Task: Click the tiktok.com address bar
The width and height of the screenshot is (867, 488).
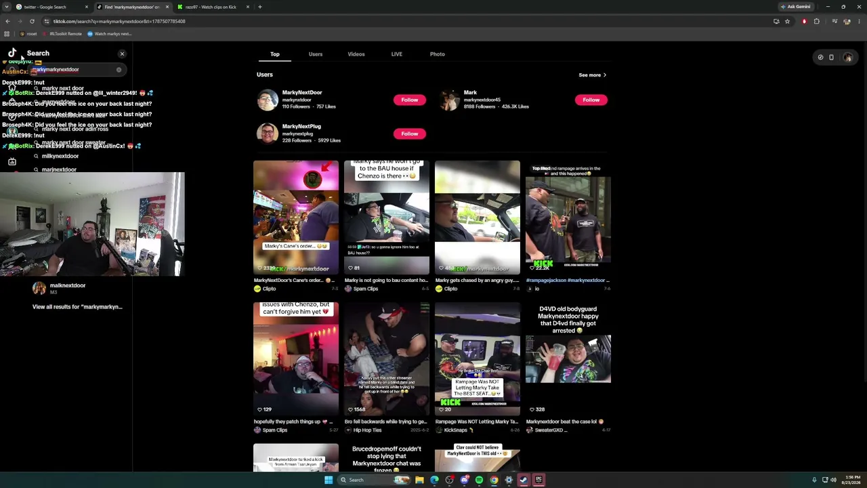Action: pos(406,22)
